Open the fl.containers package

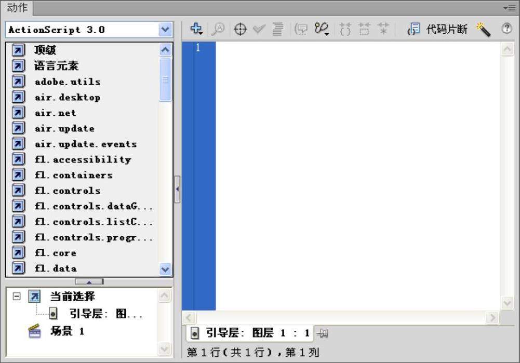(74, 174)
